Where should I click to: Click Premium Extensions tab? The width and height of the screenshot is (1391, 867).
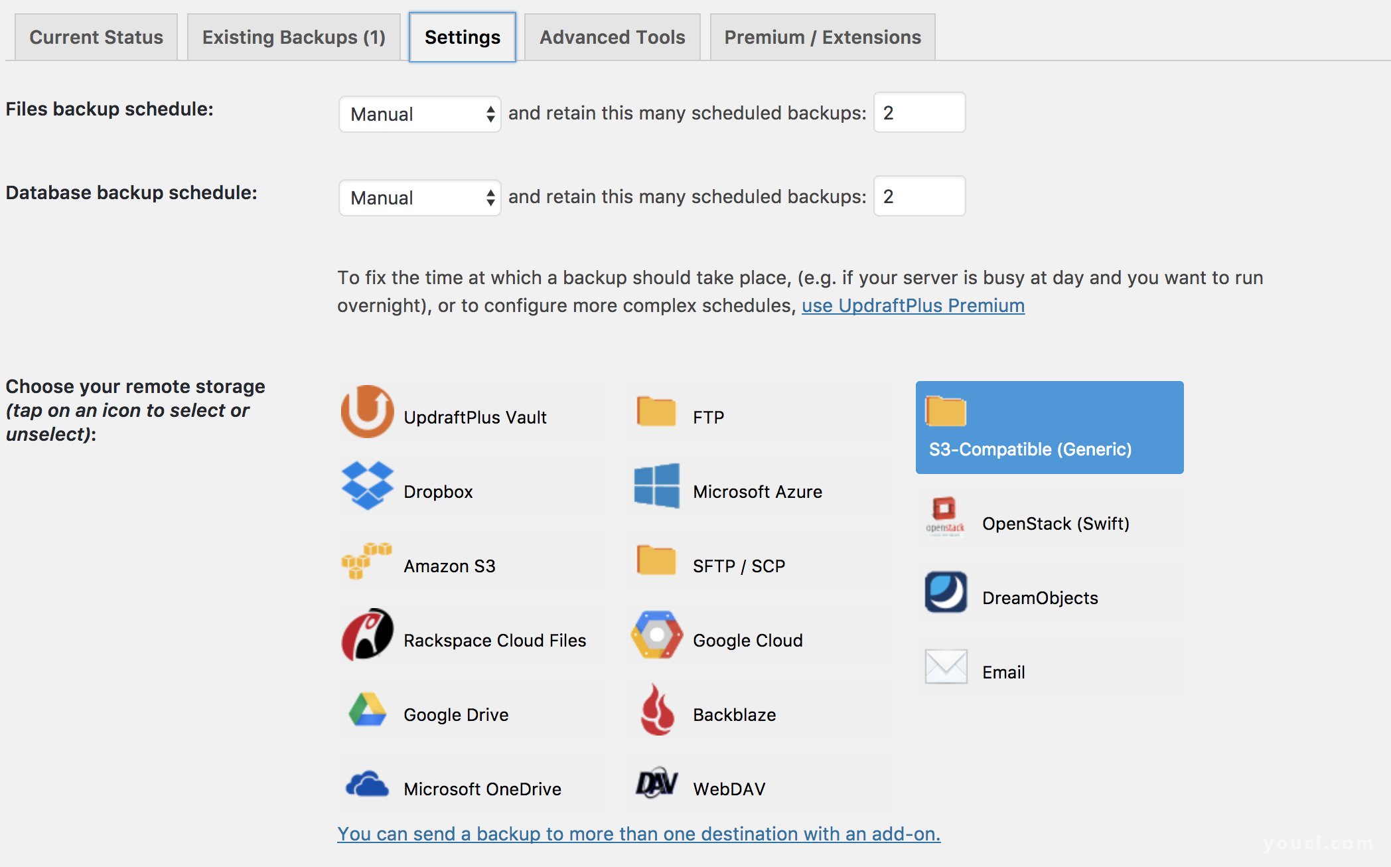pyautogui.click(x=823, y=37)
